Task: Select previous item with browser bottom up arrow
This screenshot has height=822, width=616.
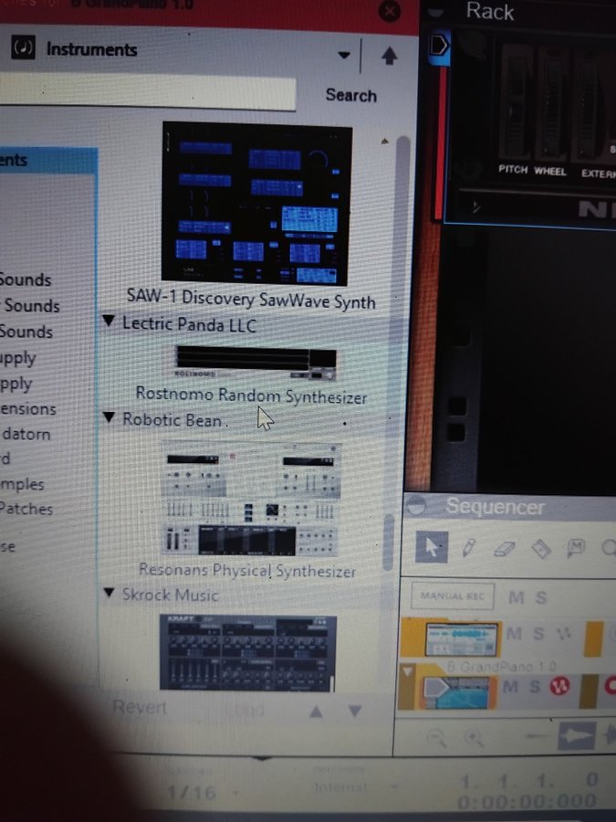Action: pos(316,711)
